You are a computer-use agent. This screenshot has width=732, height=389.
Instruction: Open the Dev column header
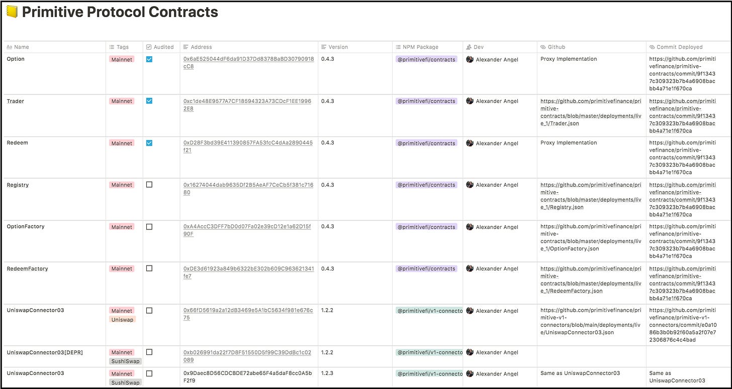tap(500, 47)
